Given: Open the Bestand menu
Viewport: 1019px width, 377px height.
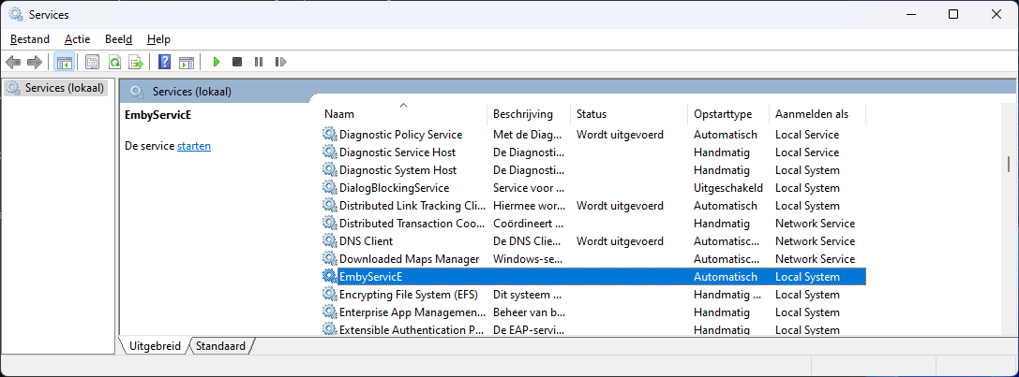Looking at the screenshot, I should [29, 39].
